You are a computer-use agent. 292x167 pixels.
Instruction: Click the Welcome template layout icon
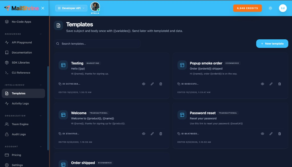click(63, 115)
